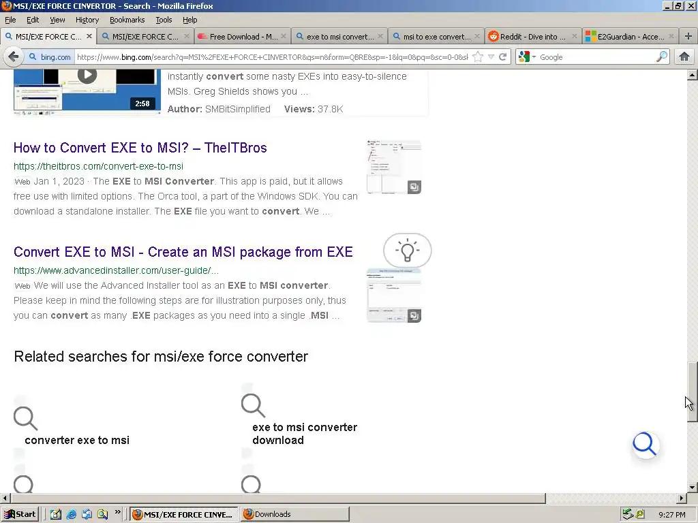698x523 pixels.
Task: Close the Free Download tab
Action: click(x=284, y=36)
